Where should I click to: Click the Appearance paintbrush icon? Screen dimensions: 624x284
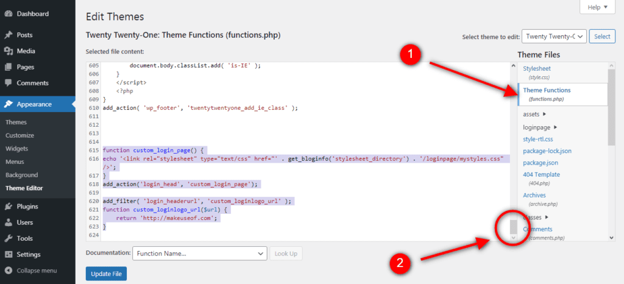9,104
